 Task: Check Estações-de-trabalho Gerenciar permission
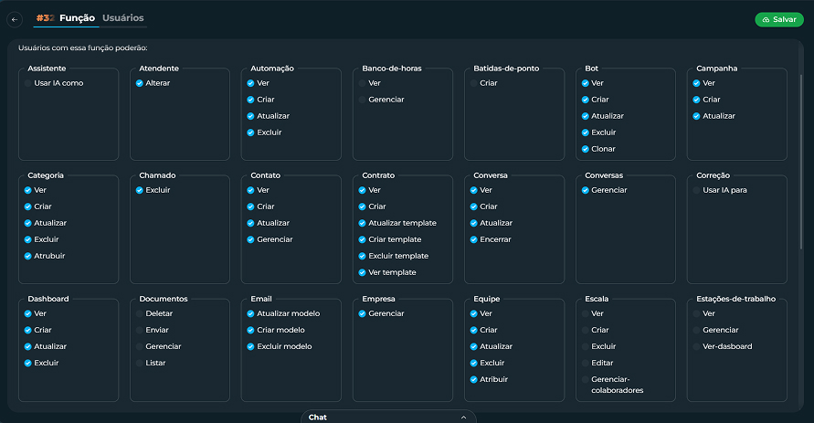pos(697,330)
